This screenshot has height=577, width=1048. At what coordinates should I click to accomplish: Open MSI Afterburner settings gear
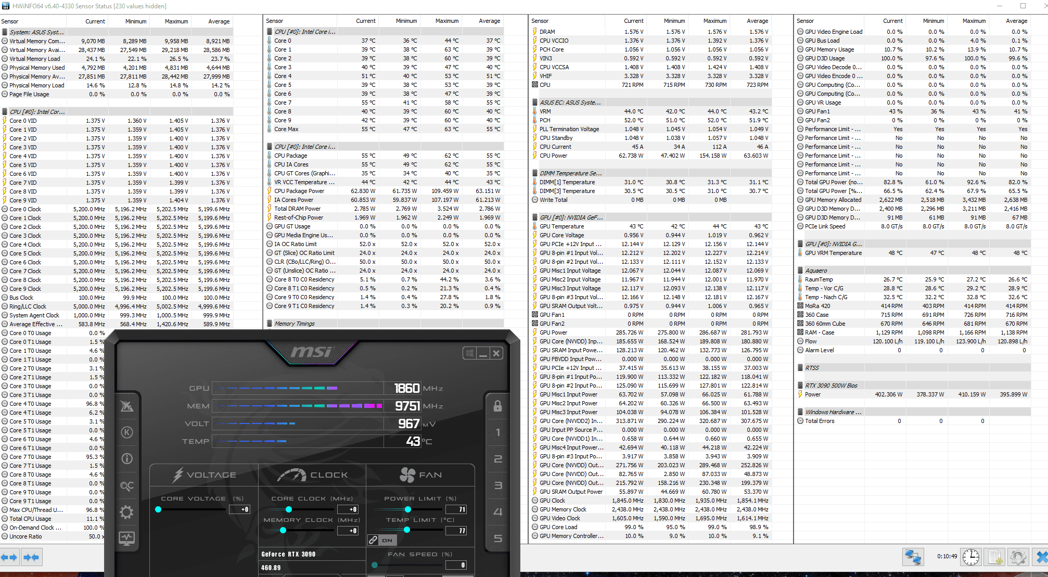pyautogui.click(x=127, y=512)
